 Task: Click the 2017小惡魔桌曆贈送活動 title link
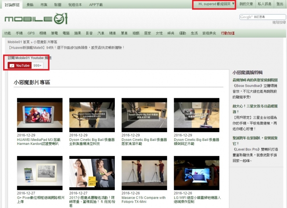coord(92,202)
